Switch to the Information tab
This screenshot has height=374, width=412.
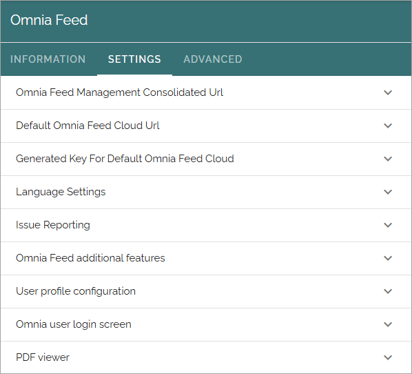[48, 59]
